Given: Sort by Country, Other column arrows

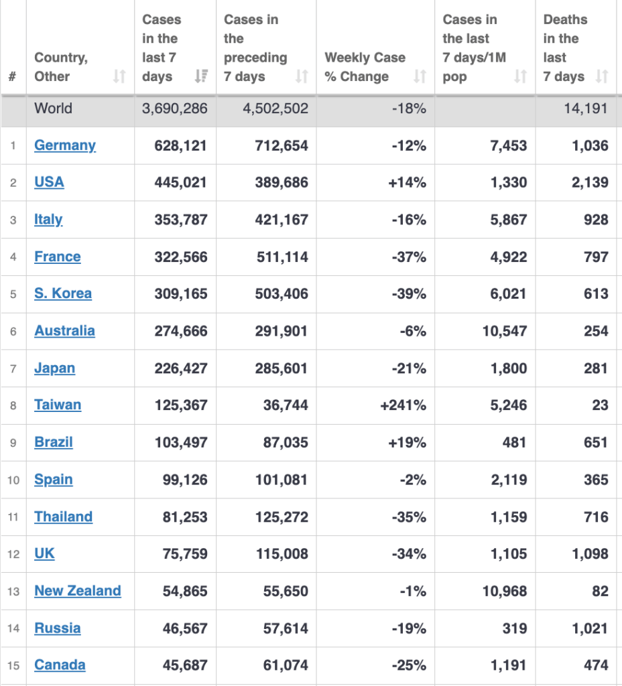Looking at the screenshot, I should pyautogui.click(x=119, y=76).
